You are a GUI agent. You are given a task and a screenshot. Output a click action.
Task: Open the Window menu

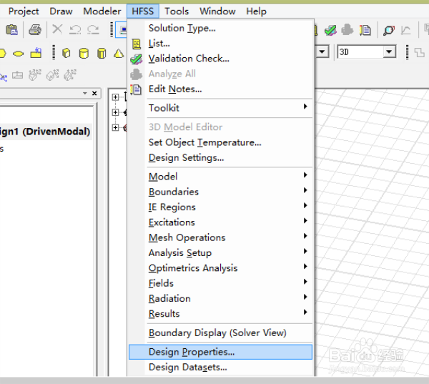[x=217, y=11]
